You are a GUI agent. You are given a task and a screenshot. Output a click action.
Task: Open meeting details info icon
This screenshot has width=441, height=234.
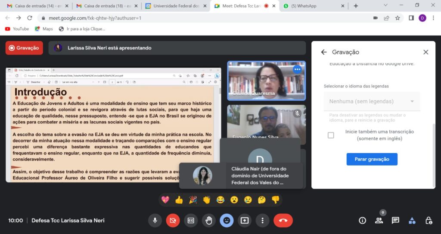pos(362,221)
